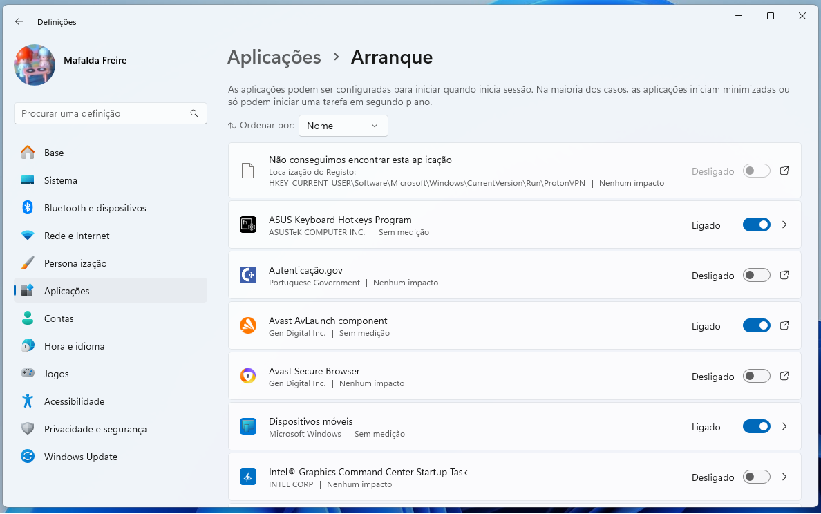Click the Autenticação.gov app icon
Image resolution: width=821 pixels, height=514 pixels.
[x=248, y=275]
